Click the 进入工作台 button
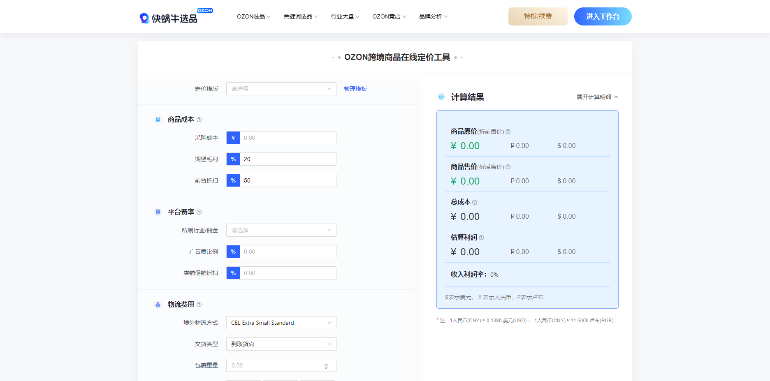The width and height of the screenshot is (770, 381). pos(603,16)
